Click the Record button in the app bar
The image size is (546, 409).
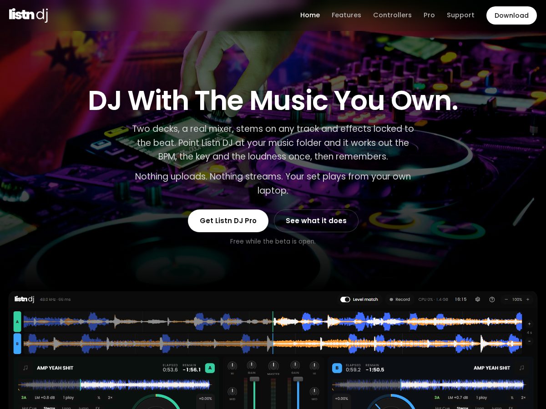(399, 299)
